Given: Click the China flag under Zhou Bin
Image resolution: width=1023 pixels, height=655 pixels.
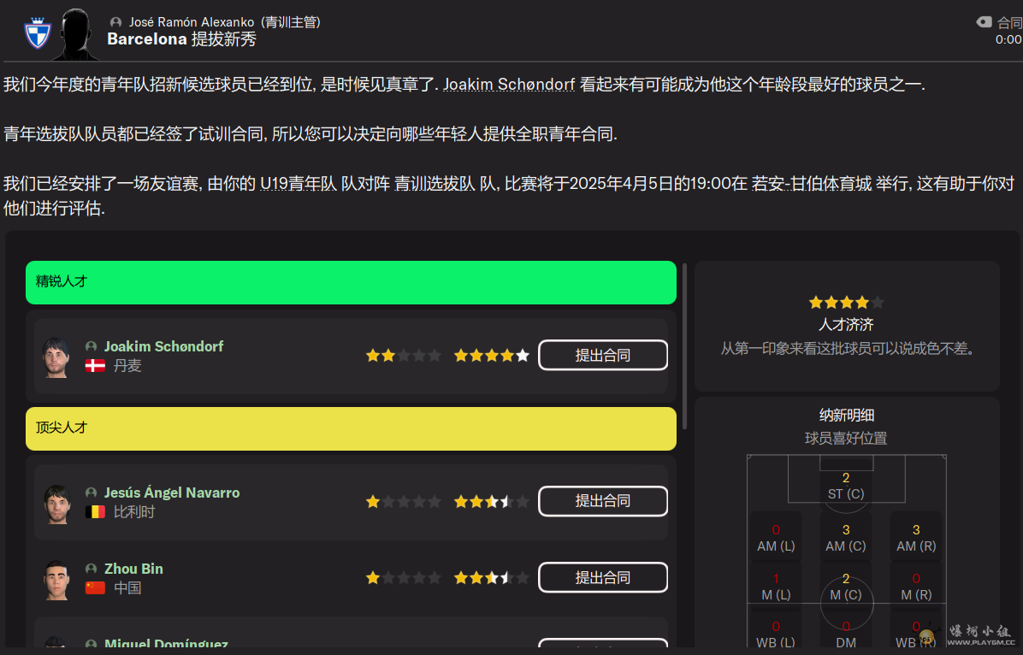Looking at the screenshot, I should [95, 588].
